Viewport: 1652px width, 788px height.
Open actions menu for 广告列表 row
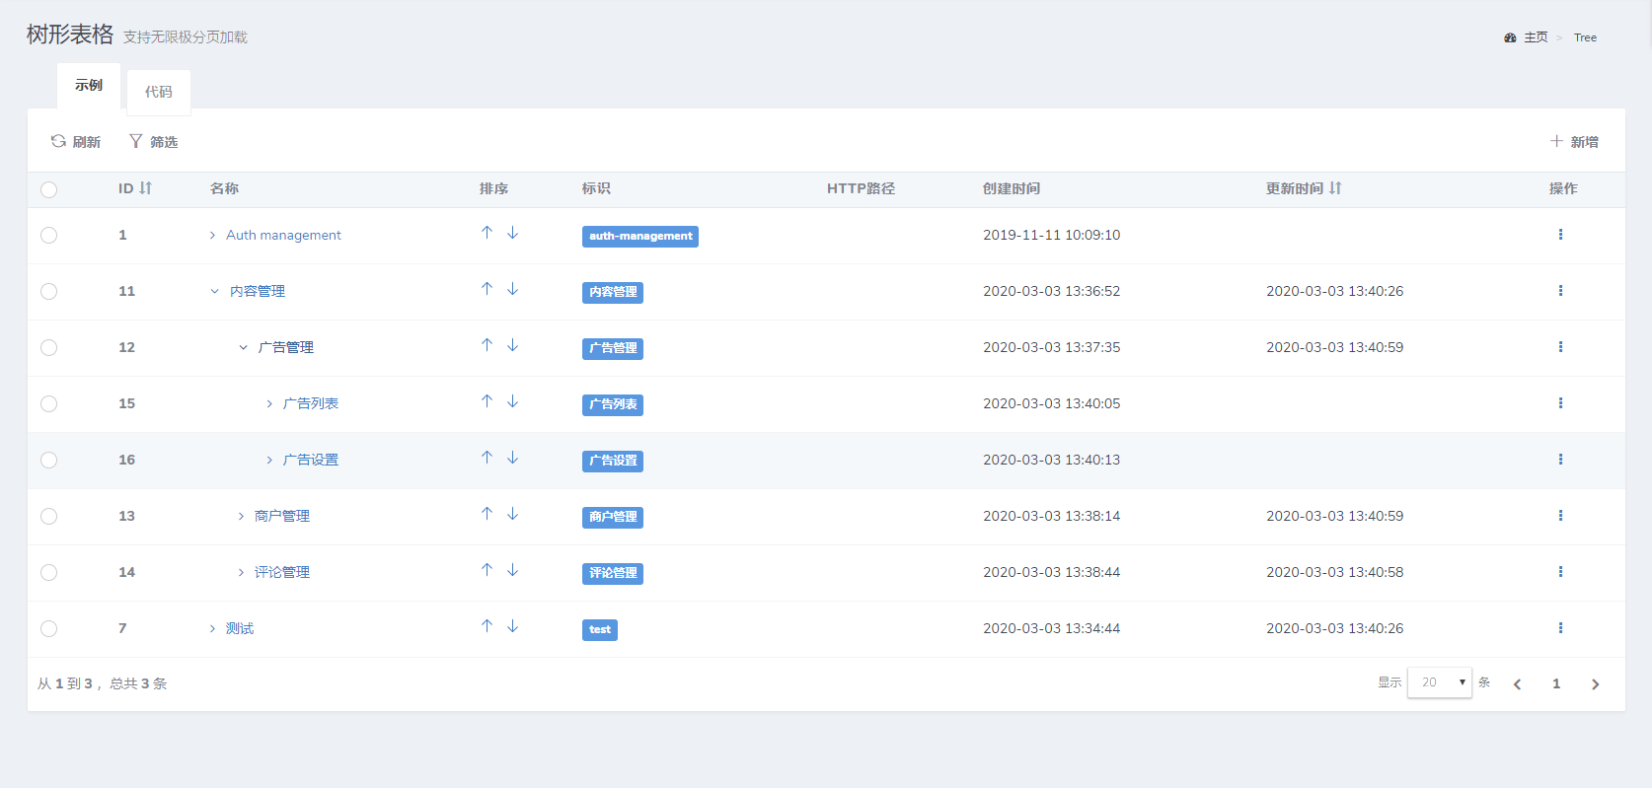pos(1560,403)
